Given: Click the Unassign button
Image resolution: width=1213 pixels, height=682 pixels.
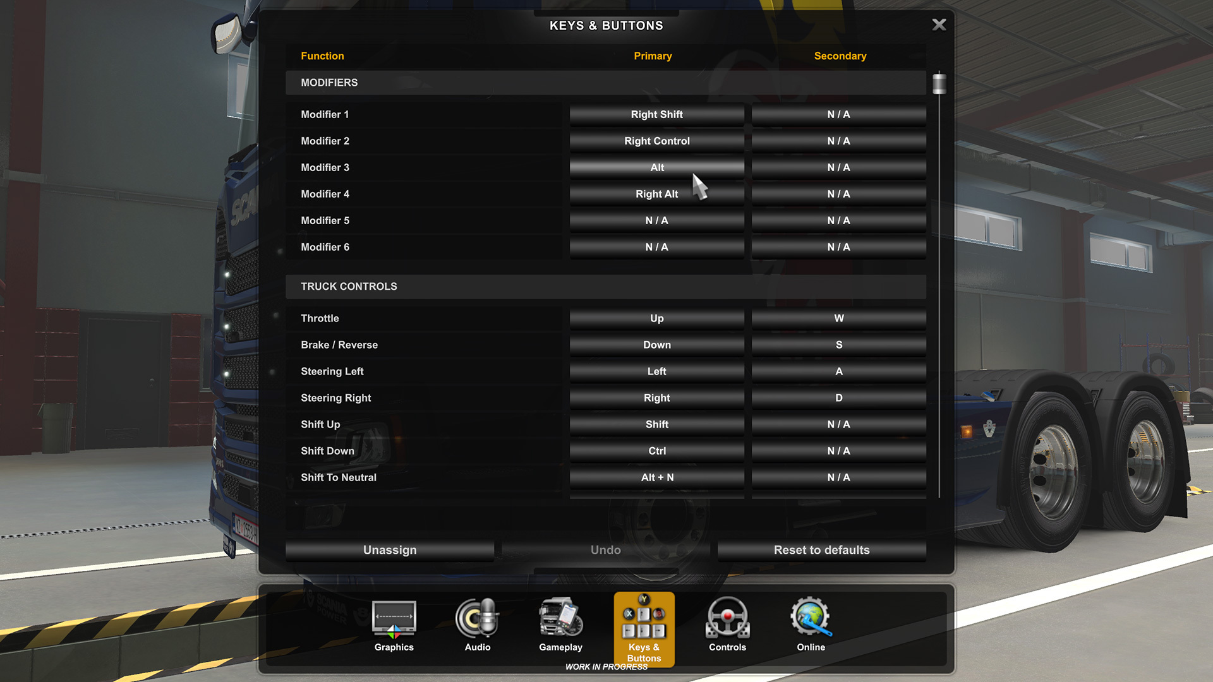Looking at the screenshot, I should tap(389, 549).
